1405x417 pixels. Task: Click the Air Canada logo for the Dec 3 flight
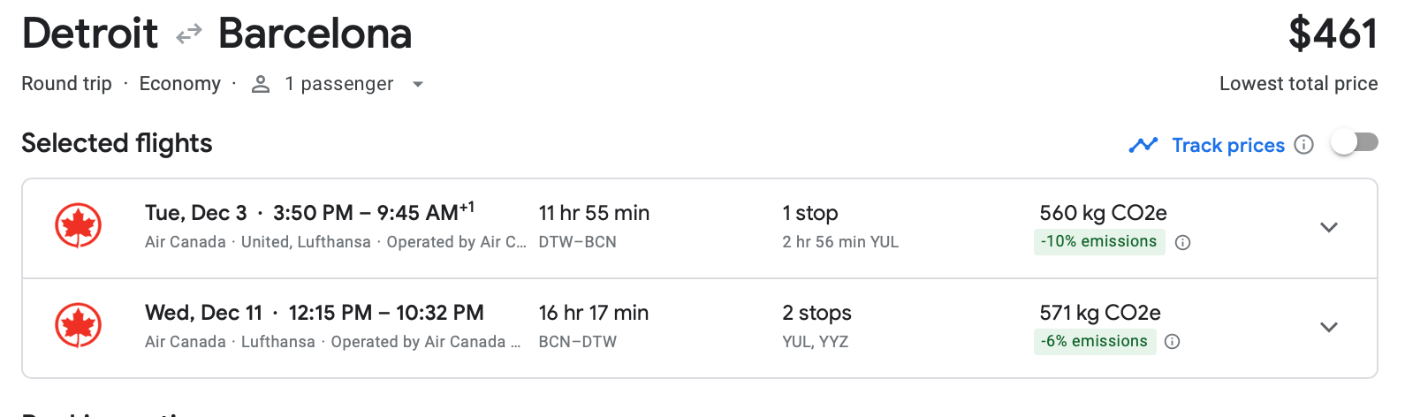point(78,226)
